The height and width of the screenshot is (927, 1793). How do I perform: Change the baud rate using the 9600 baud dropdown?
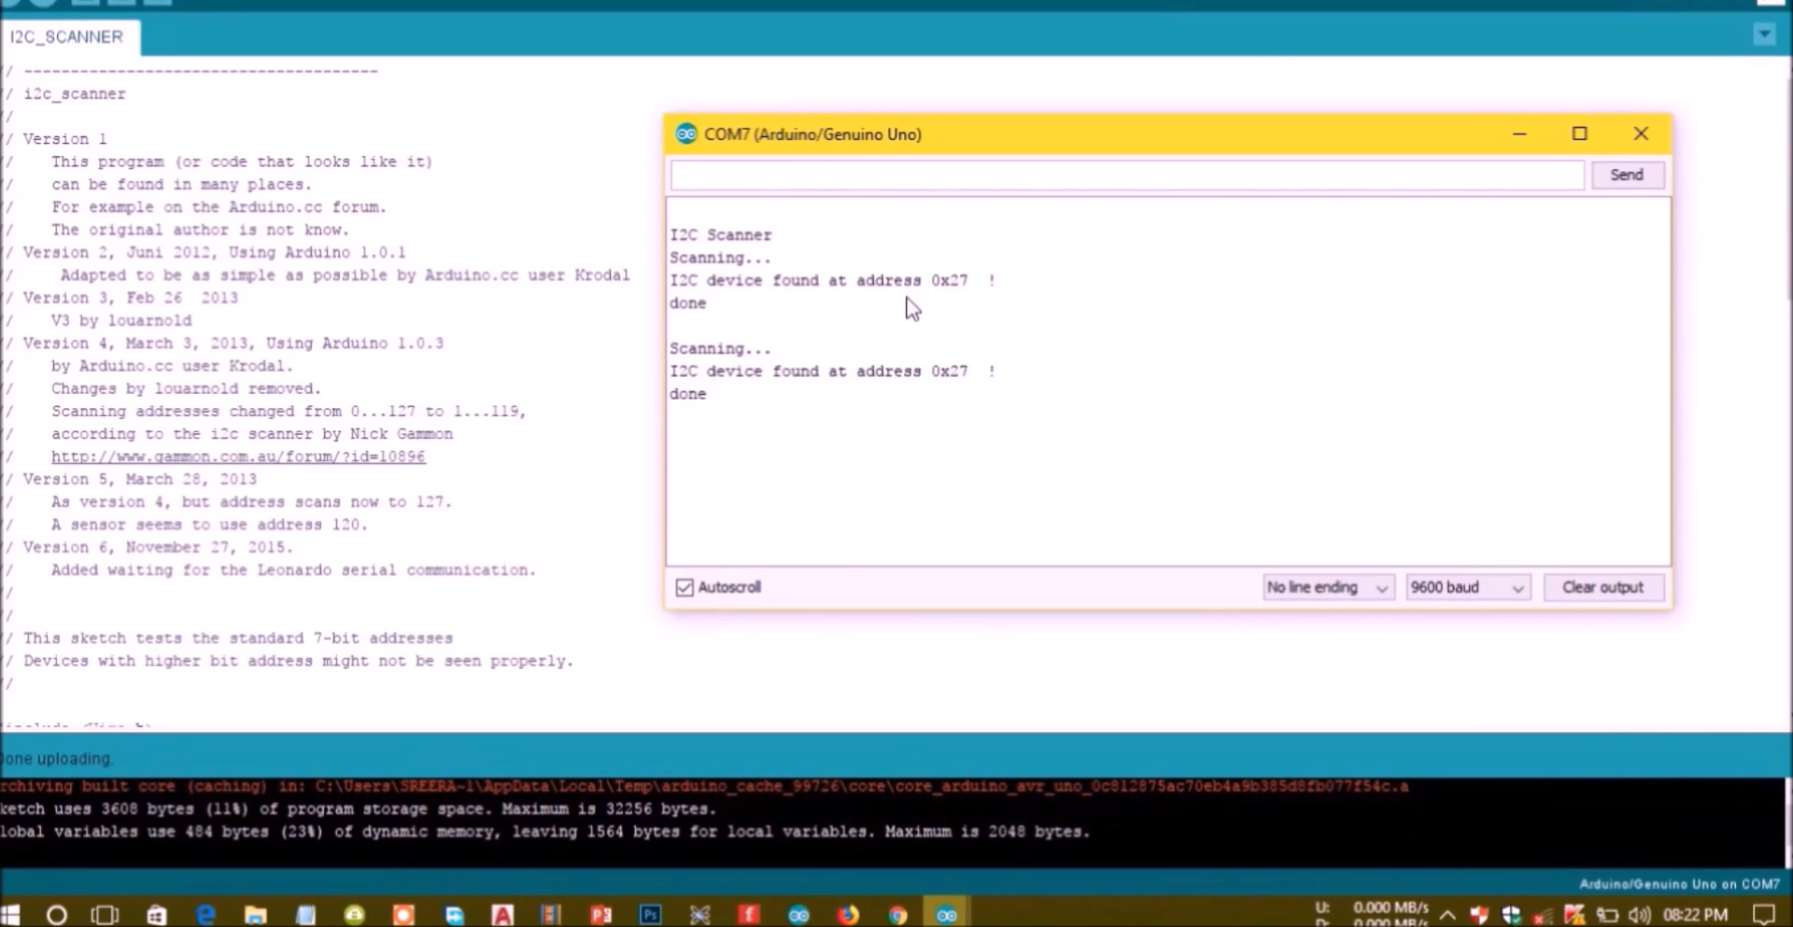[x=1466, y=586]
